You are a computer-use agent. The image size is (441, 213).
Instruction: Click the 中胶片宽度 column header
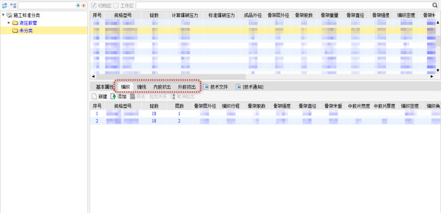(x=359, y=106)
